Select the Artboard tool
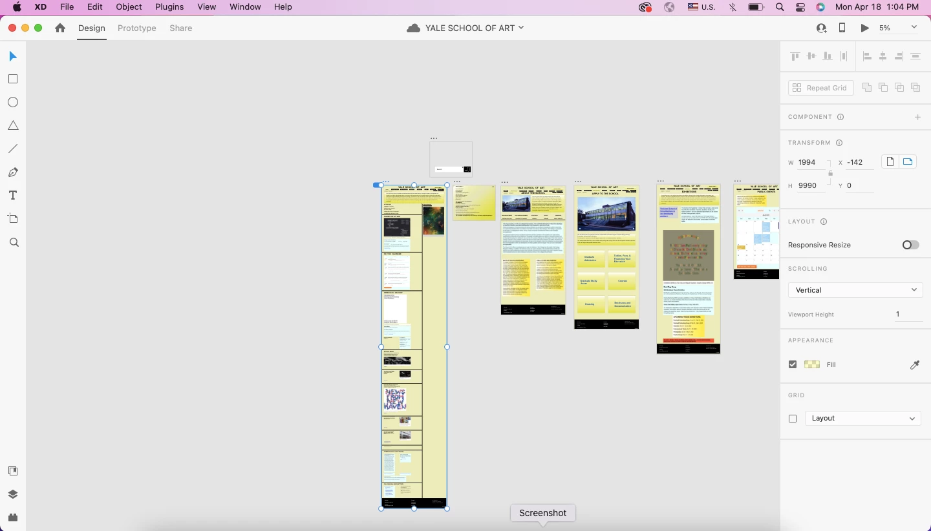This screenshot has height=531, width=931. [12, 219]
